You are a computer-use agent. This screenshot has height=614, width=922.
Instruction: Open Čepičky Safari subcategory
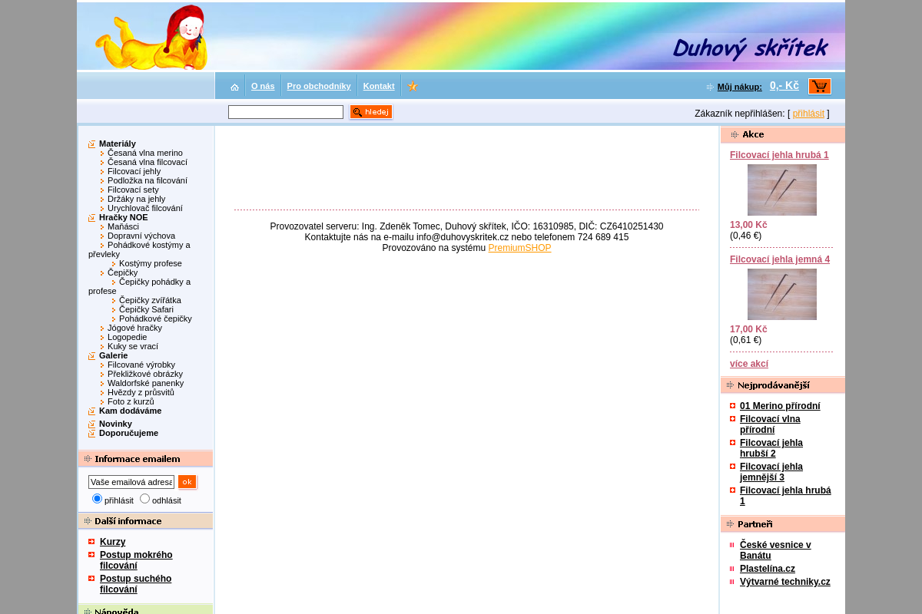click(x=146, y=309)
